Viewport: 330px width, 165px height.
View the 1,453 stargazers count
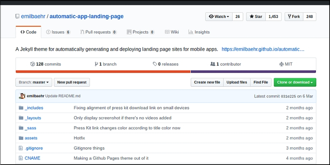pyautogui.click(x=273, y=16)
